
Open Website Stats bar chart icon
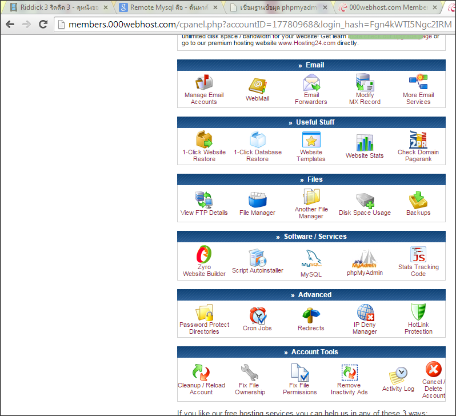(365, 142)
